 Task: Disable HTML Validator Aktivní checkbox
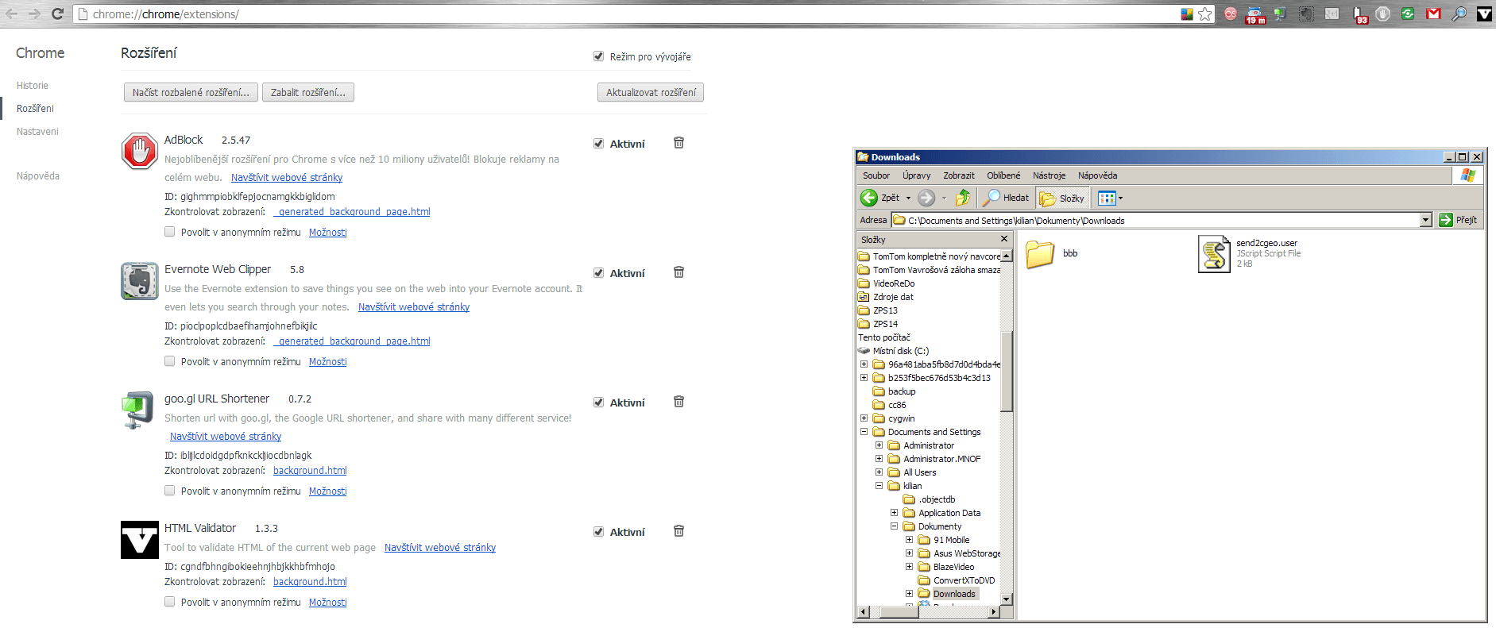[598, 532]
